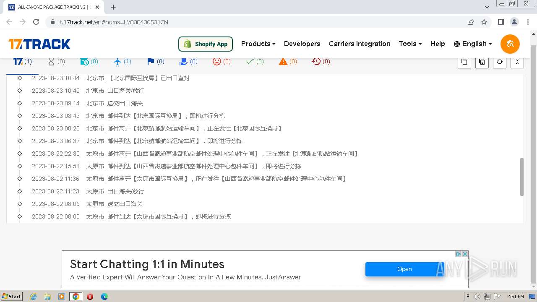Screen dimensions: 537x302
Task: Click the 2023-08-23 08:28 tracking event
Action: click(x=157, y=128)
